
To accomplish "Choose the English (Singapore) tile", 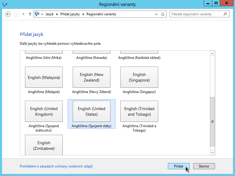I will [139, 77].
